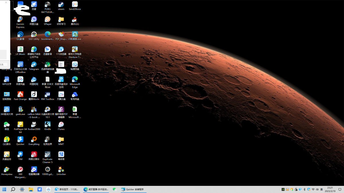
Task: Open Microsoft Edge desktop shortcut
Action: coord(75,82)
